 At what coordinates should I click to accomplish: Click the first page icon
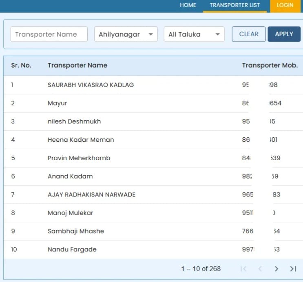click(243, 269)
